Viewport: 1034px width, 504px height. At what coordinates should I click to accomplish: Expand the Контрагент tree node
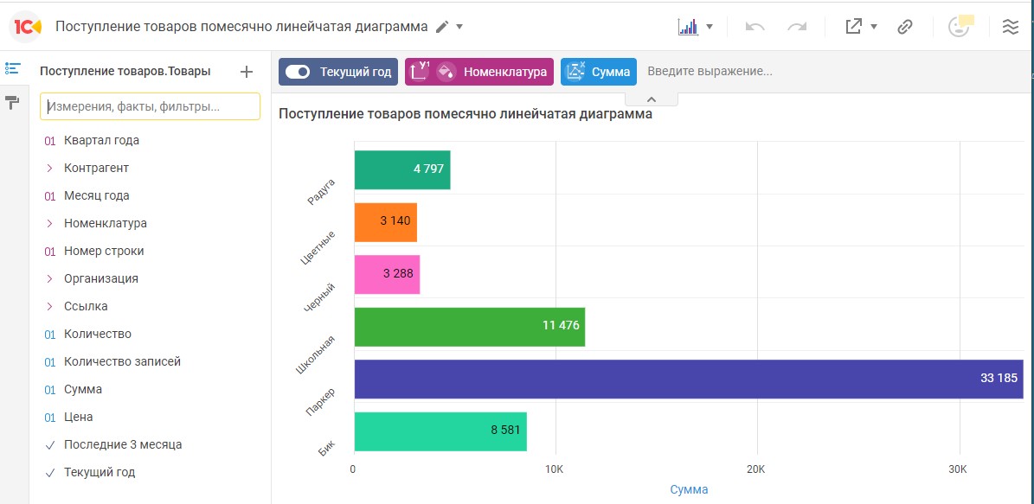click(50, 168)
